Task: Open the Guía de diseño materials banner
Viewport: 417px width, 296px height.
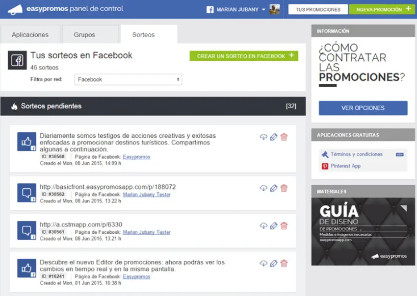Action: click(363, 231)
